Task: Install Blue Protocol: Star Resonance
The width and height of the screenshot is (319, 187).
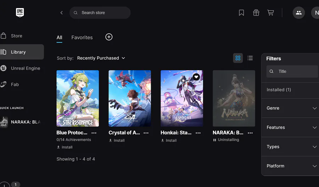Action: coord(65,147)
